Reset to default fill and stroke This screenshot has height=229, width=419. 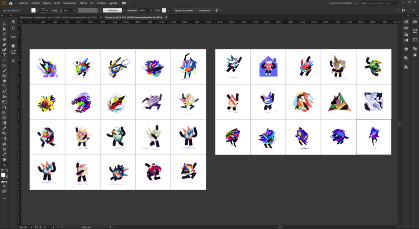(x=3, y=170)
